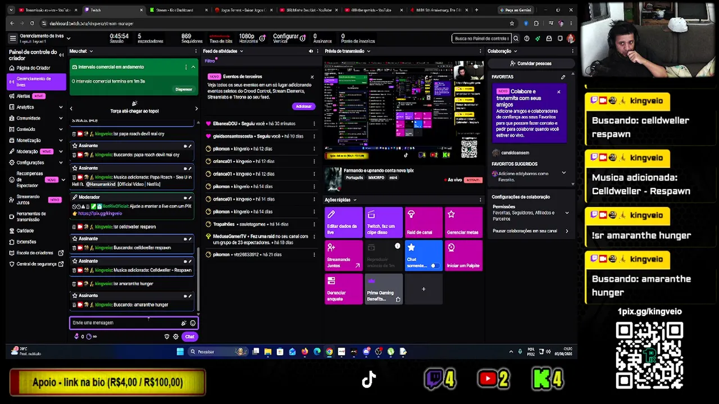Open Central de segurança external link
Screen dimensions: 719x404
pyautogui.click(x=36, y=264)
